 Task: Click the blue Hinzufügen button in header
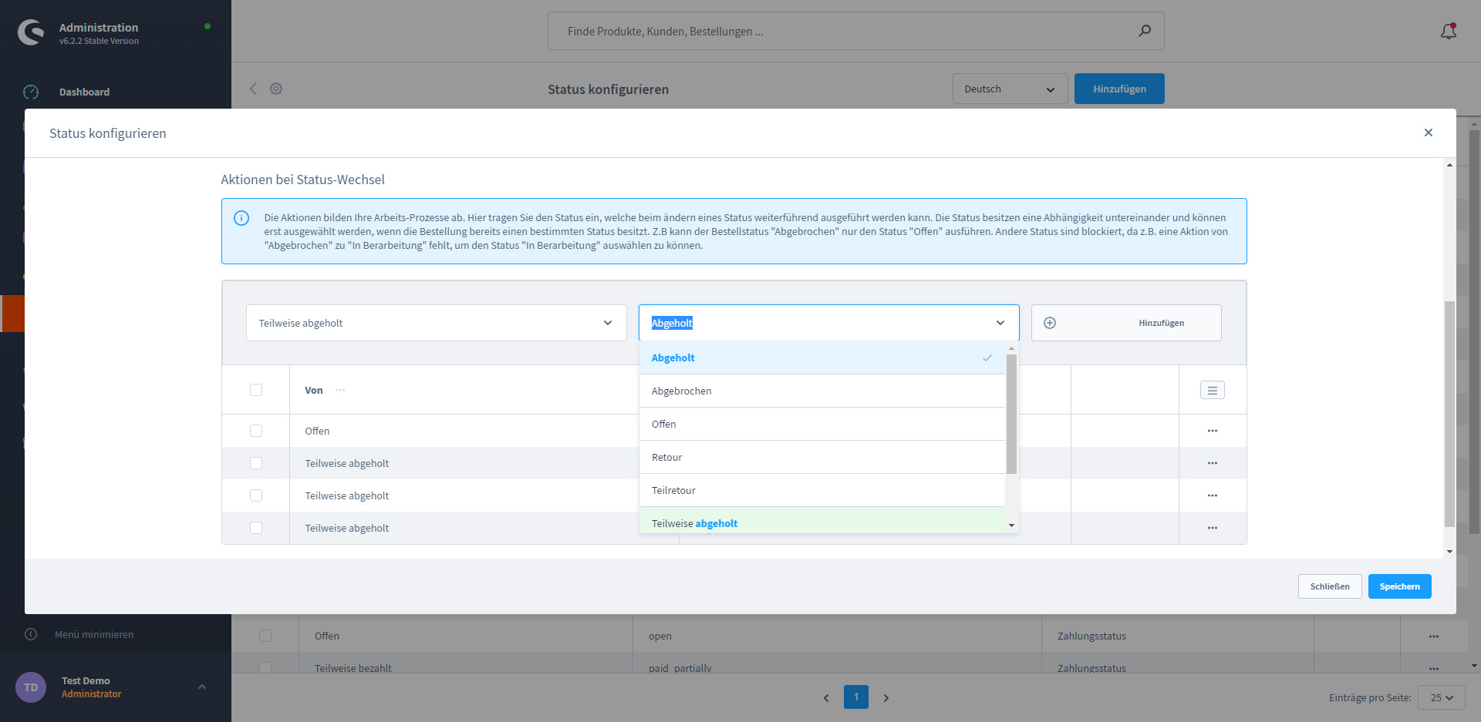[1119, 89]
